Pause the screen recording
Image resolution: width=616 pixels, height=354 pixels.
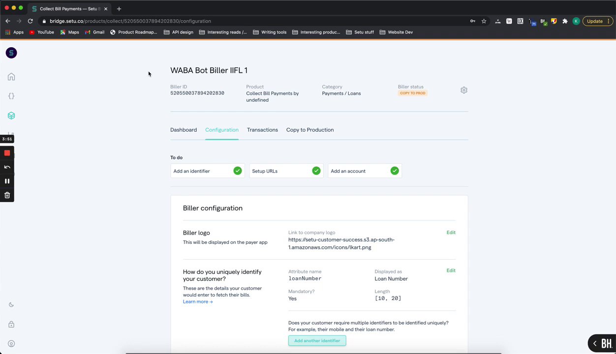tap(7, 181)
